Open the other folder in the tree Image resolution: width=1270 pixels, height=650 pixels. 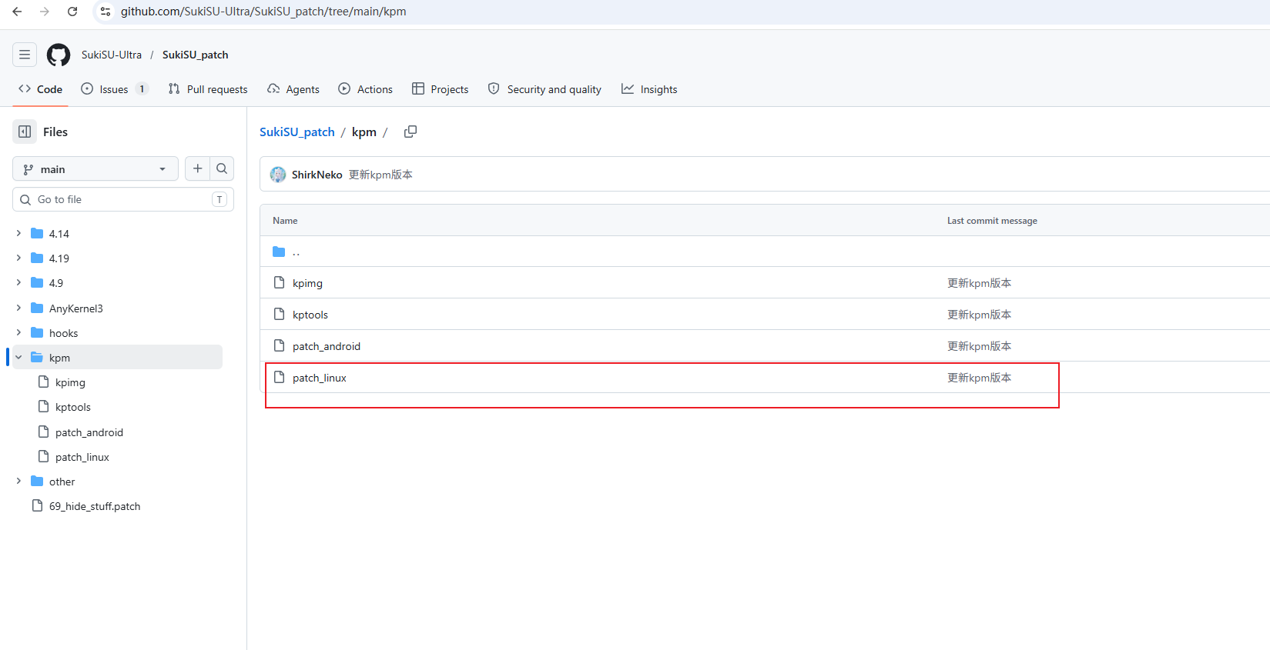62,482
